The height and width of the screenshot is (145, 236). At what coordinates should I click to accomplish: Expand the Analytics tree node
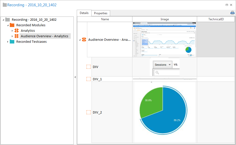click(12, 30)
